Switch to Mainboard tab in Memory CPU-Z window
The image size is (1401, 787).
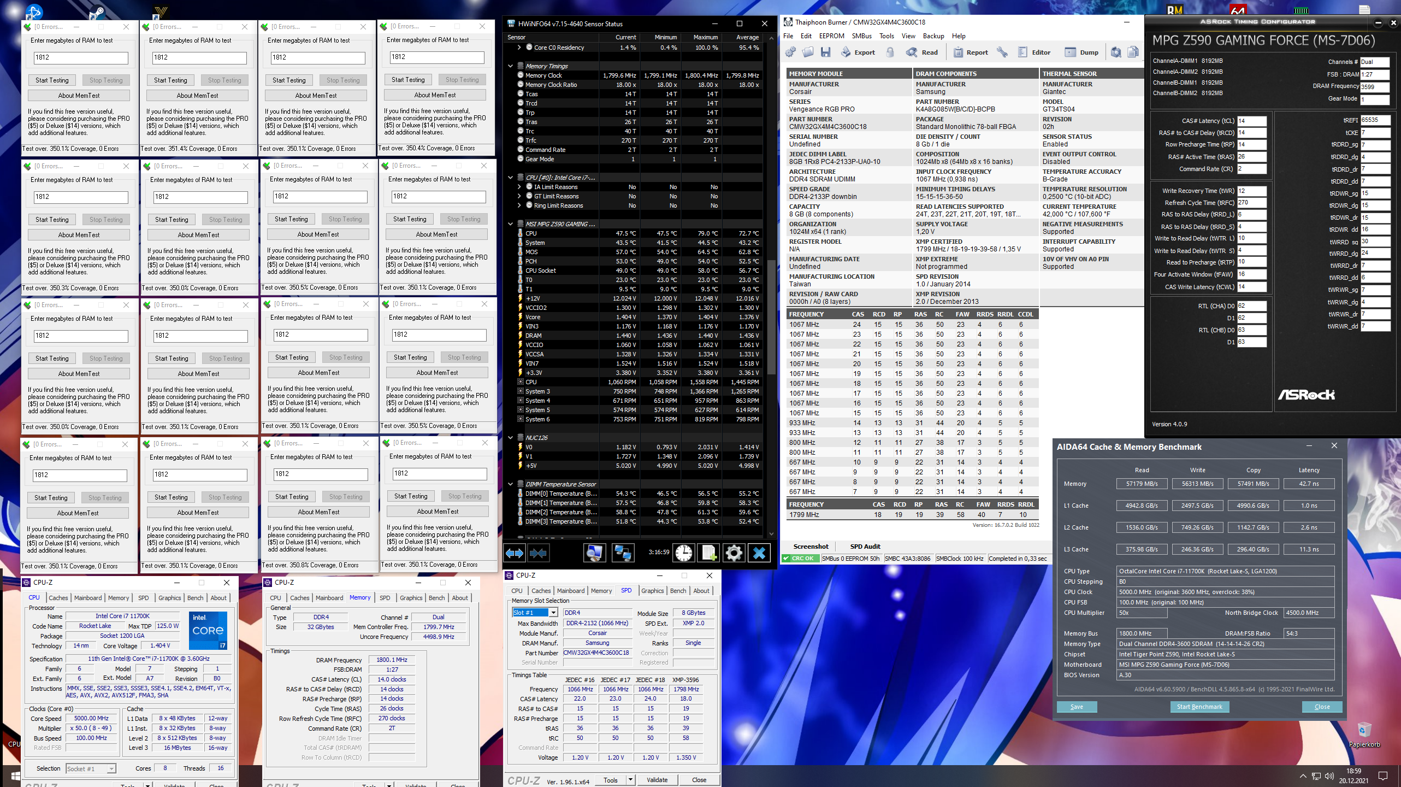pyautogui.click(x=329, y=598)
